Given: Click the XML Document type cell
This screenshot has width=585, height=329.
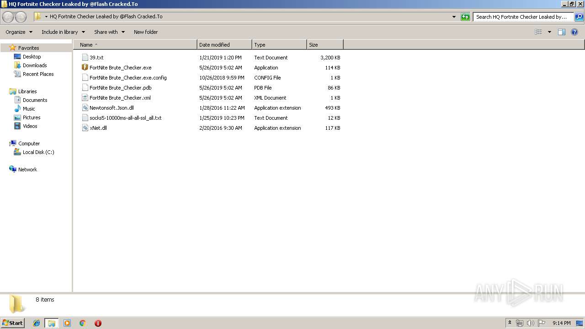Looking at the screenshot, I should point(270,98).
